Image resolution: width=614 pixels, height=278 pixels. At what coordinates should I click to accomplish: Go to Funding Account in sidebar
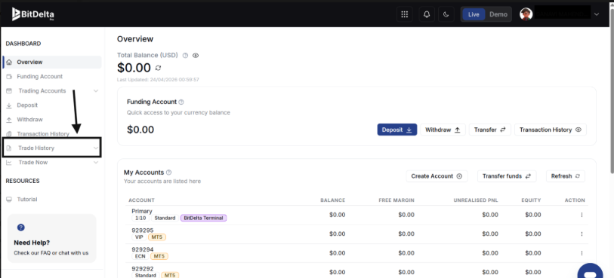pos(39,77)
